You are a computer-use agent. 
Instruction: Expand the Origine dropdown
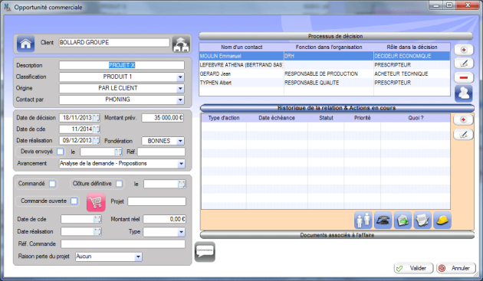[x=180, y=88]
